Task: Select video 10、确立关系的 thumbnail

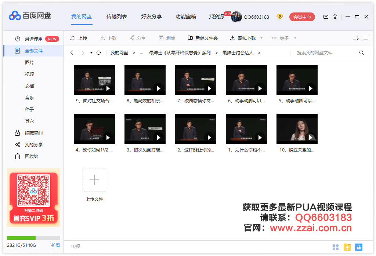Action: coord(297,129)
